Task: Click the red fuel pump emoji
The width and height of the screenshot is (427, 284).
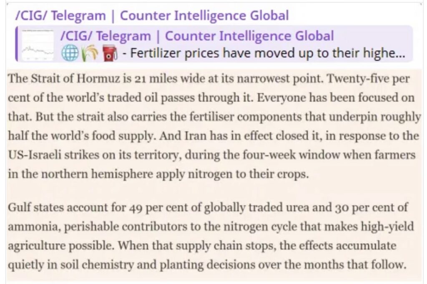Action: click(x=107, y=53)
